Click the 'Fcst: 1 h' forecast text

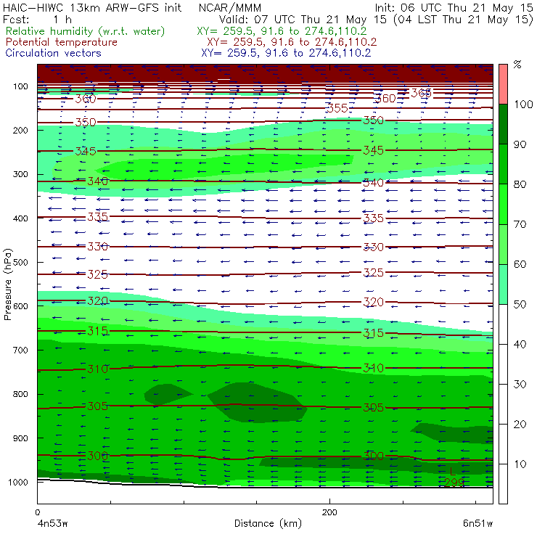[37, 20]
